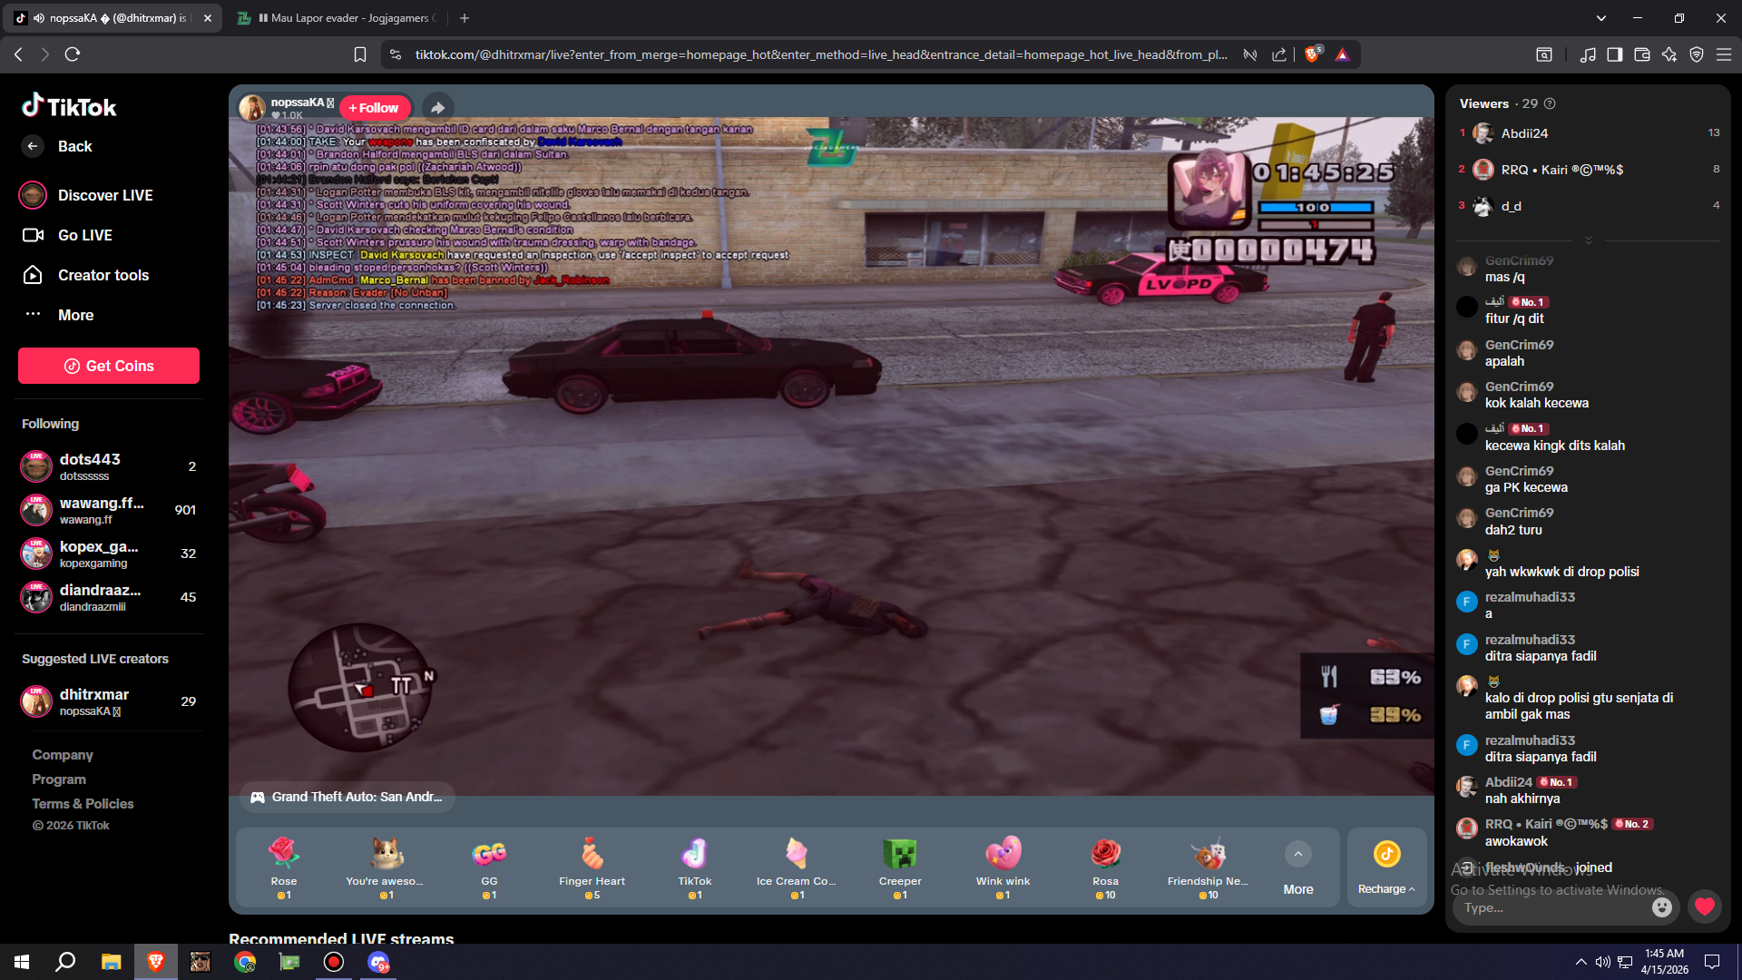Open Brave VPN icon

point(1697,54)
